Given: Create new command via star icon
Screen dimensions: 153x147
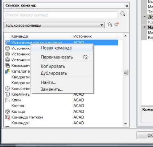Looking at the screenshot, I should [x=117, y=24].
